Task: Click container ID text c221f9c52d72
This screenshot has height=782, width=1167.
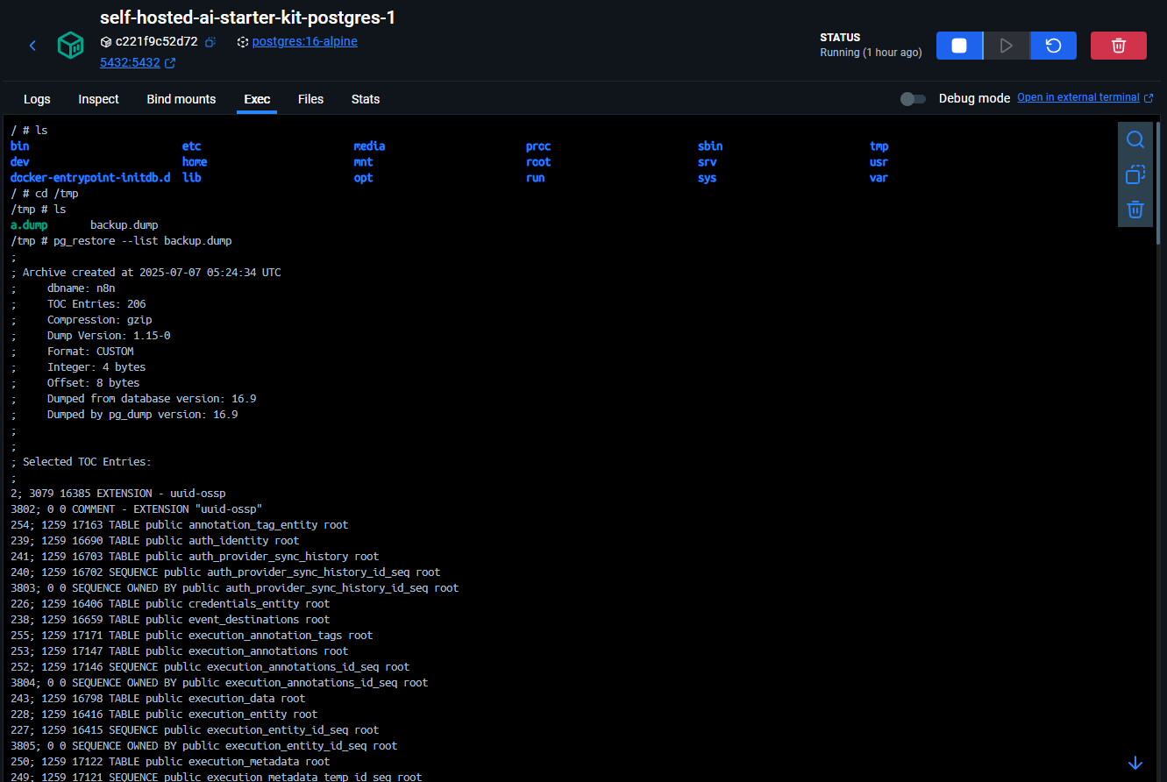Action: pyautogui.click(x=156, y=41)
